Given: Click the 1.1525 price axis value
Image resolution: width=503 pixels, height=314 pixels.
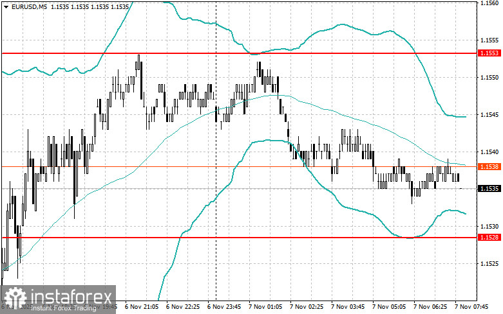Looking at the screenshot, I should click(x=489, y=264).
